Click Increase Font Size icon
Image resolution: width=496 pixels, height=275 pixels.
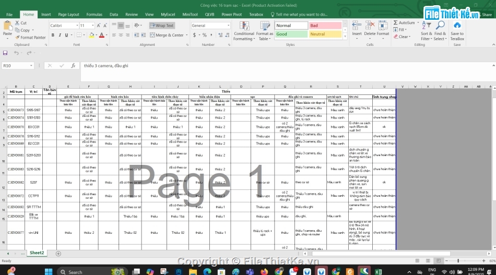99,25
